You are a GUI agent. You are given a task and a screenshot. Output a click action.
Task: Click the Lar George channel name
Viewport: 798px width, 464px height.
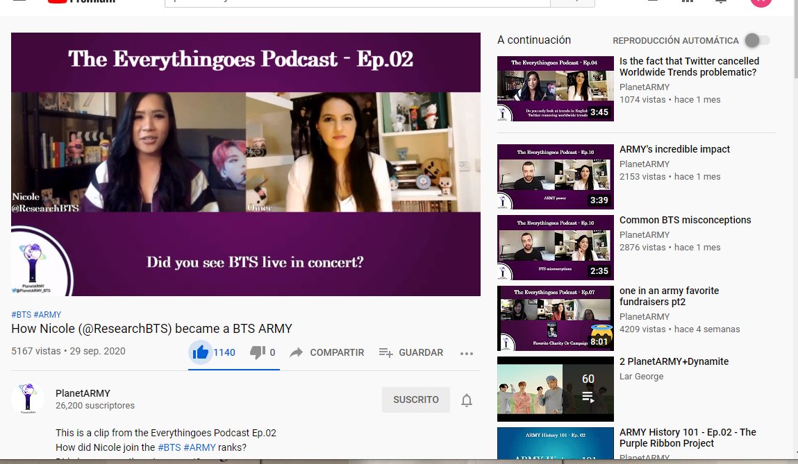click(x=641, y=376)
